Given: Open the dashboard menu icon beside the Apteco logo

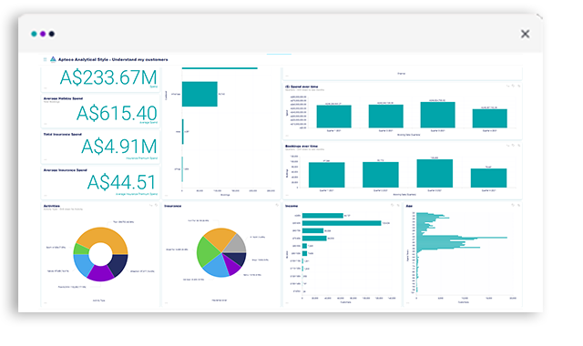Looking at the screenshot, I should [45, 59].
